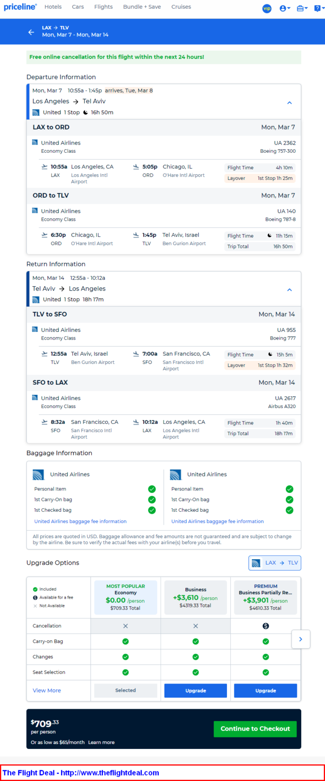This screenshot has width=325, height=781.
Task: Click Continue to Checkout
Action: 255,729
